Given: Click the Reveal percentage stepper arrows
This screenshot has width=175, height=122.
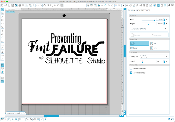Looking at the screenshot, I should [x=164, y=61].
